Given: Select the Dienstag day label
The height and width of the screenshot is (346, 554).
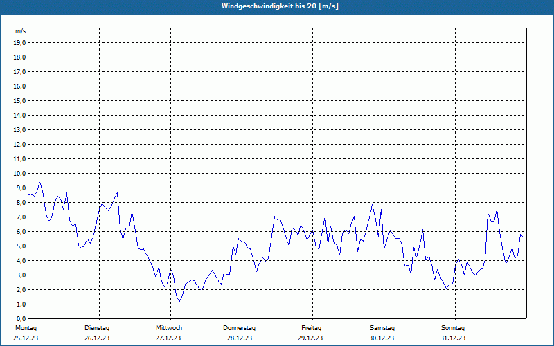Looking at the screenshot, I should point(97,328).
